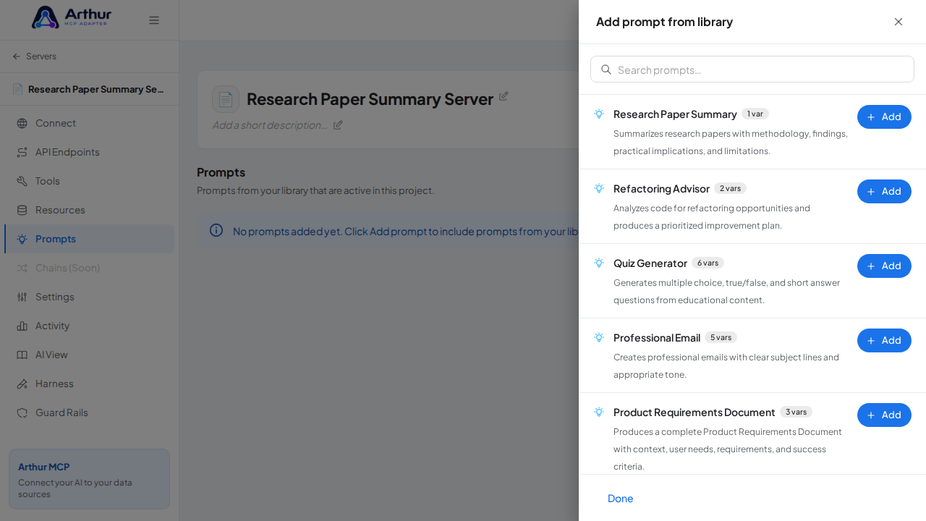Click the Product Requirements Document lightbulb icon

pos(599,412)
